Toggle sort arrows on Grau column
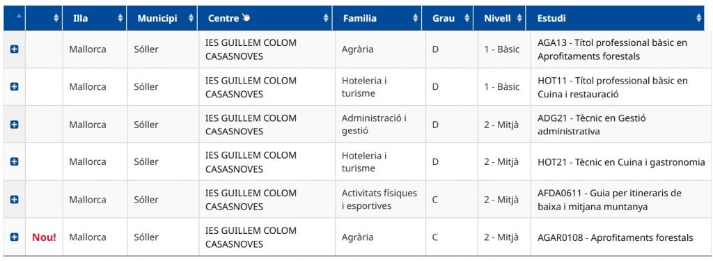 tap(467, 18)
